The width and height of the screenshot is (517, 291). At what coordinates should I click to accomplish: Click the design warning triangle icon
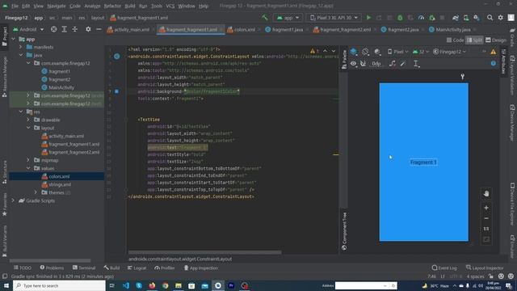point(494,52)
